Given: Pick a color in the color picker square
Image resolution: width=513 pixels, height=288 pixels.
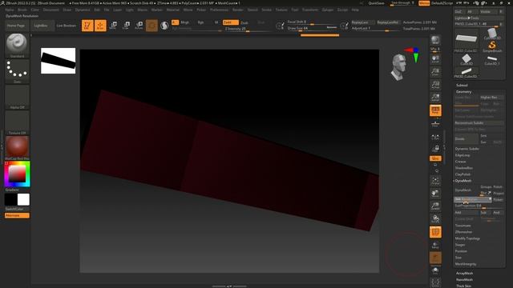Looking at the screenshot, I should pos(17,174).
